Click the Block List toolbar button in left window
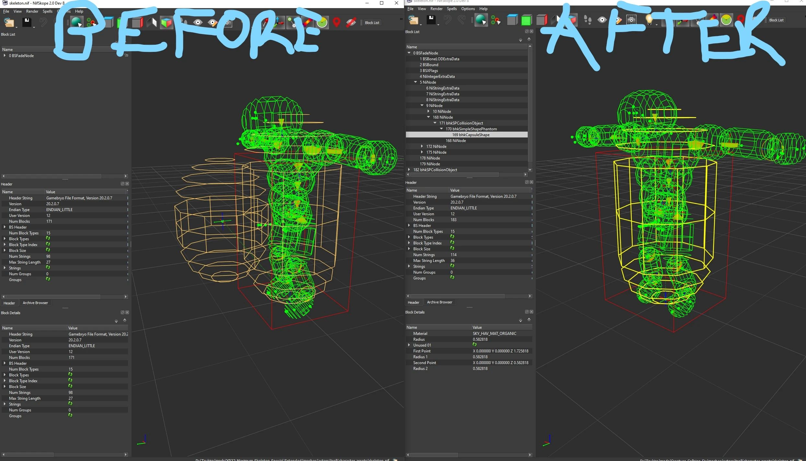The image size is (806, 461). [372, 23]
